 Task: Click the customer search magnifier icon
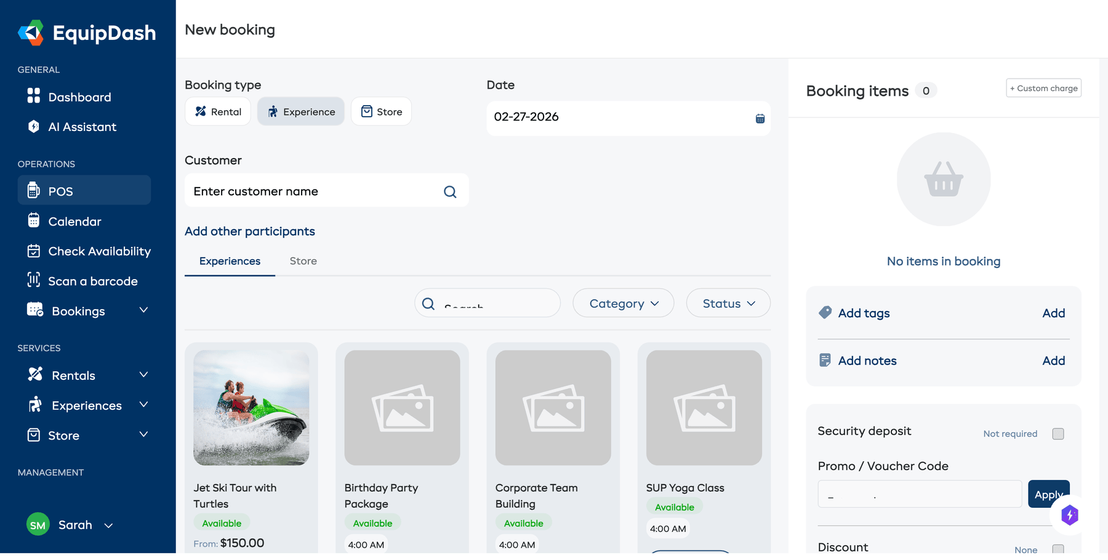450,191
